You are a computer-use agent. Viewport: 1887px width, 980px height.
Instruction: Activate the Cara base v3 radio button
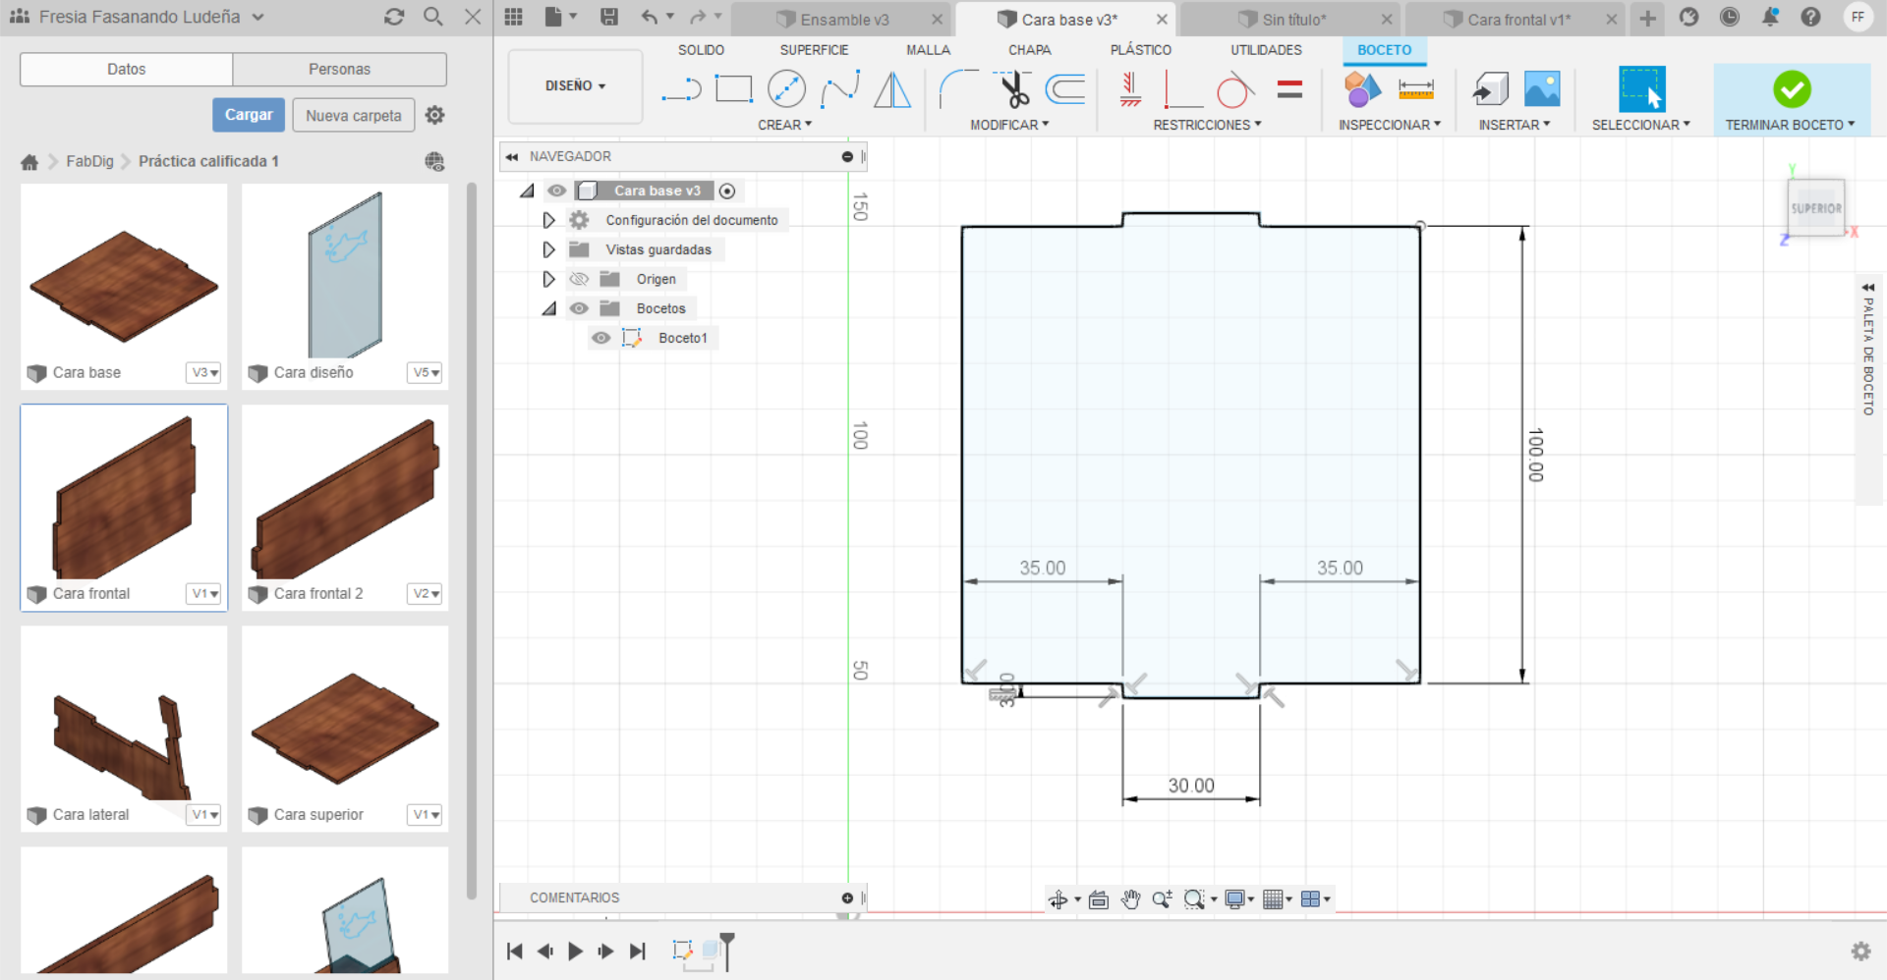[727, 191]
